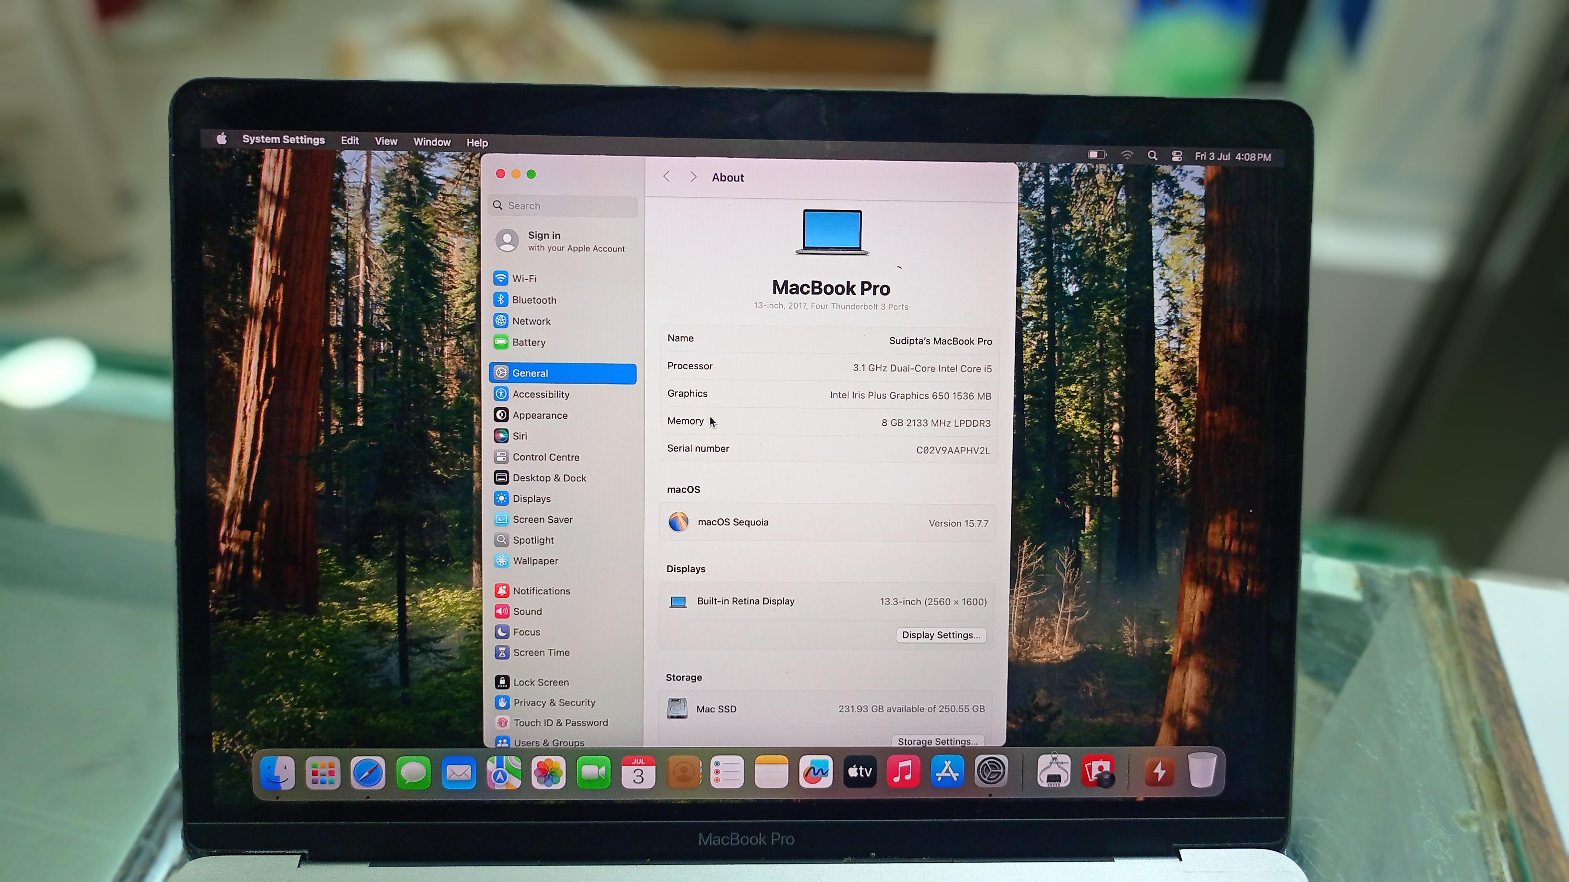Launch Photo Booth from the Dock
This screenshot has width=1569, height=882.
pos(1098,771)
